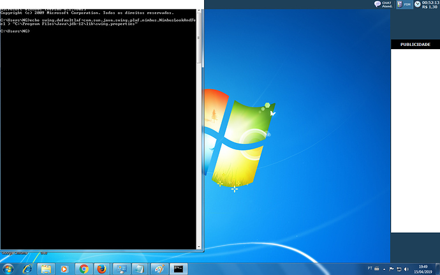The height and width of the screenshot is (275, 440).
Task: Open the volume speaker tray icon
Action: tap(406, 269)
